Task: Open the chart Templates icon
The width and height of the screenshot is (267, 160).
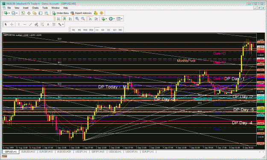Action: pyautogui.click(x=118, y=19)
